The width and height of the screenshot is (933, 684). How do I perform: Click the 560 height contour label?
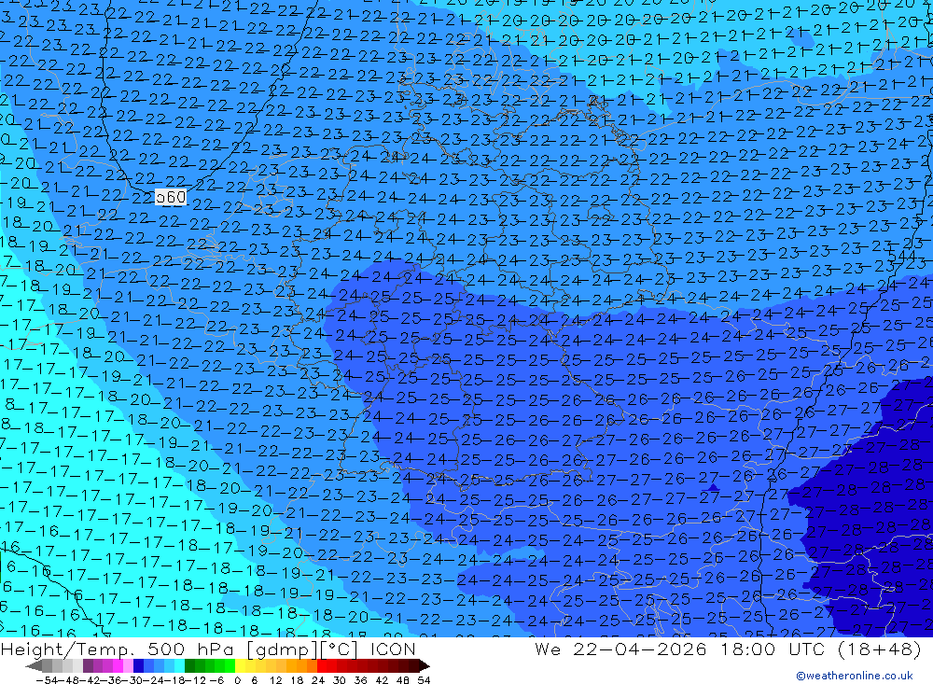pos(171,197)
